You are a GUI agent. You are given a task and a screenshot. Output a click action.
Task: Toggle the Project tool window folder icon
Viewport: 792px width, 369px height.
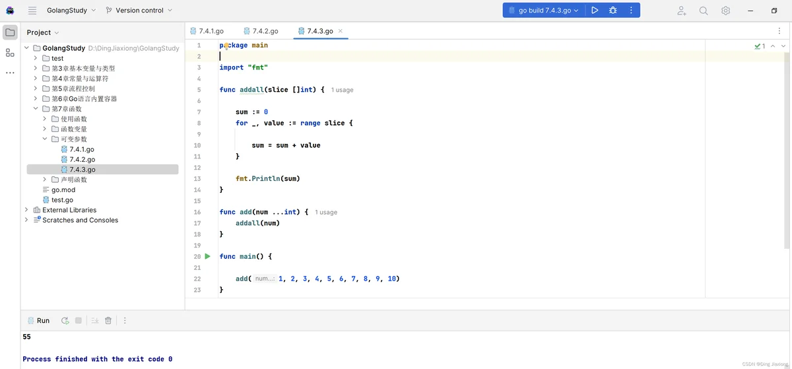pos(10,32)
